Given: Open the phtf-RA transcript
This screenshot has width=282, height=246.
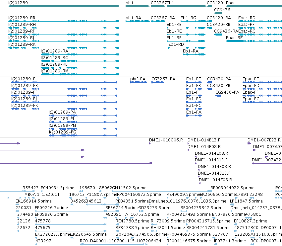Looking at the screenshot, I should click(x=133, y=18).
